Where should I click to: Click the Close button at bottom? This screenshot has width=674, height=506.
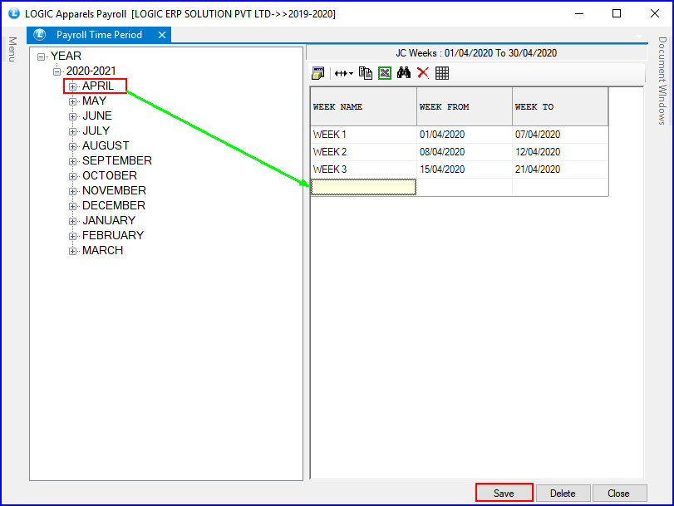pyautogui.click(x=619, y=493)
